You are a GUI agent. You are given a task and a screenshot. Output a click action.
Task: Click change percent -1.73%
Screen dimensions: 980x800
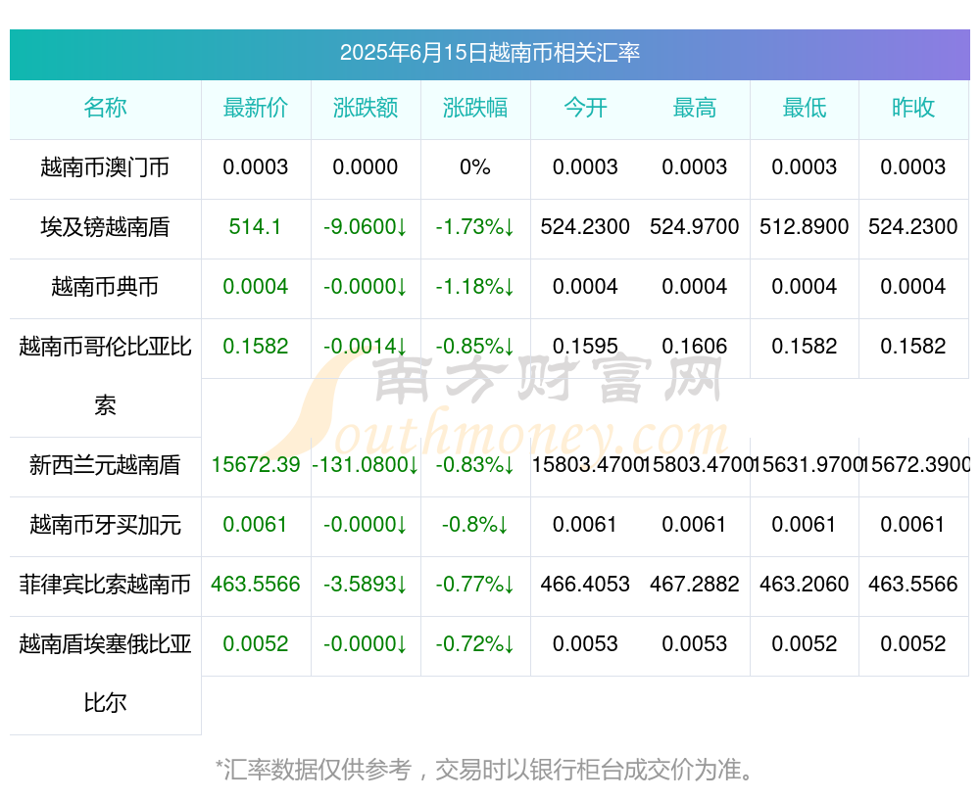point(475,227)
